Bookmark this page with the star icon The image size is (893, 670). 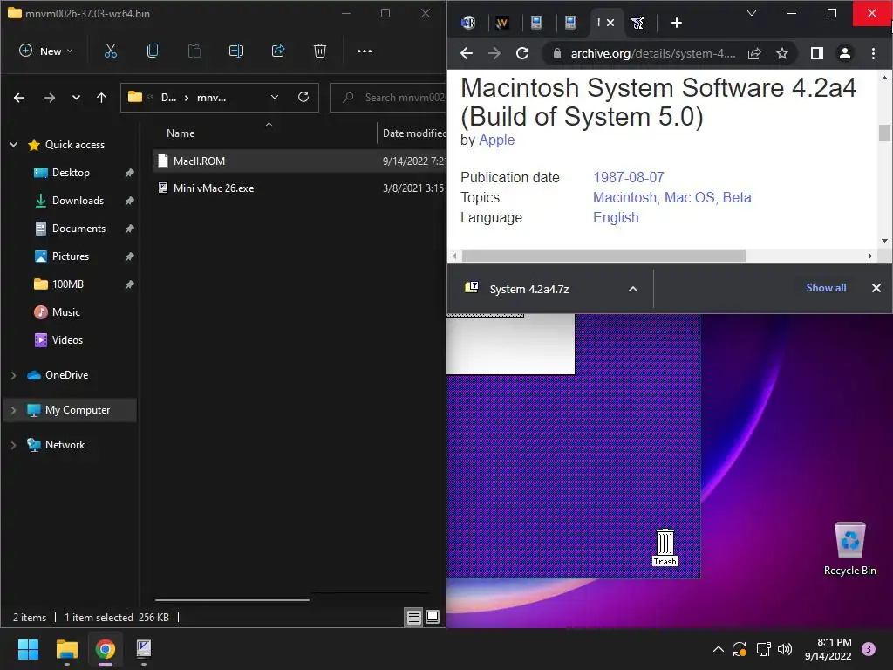click(x=782, y=53)
